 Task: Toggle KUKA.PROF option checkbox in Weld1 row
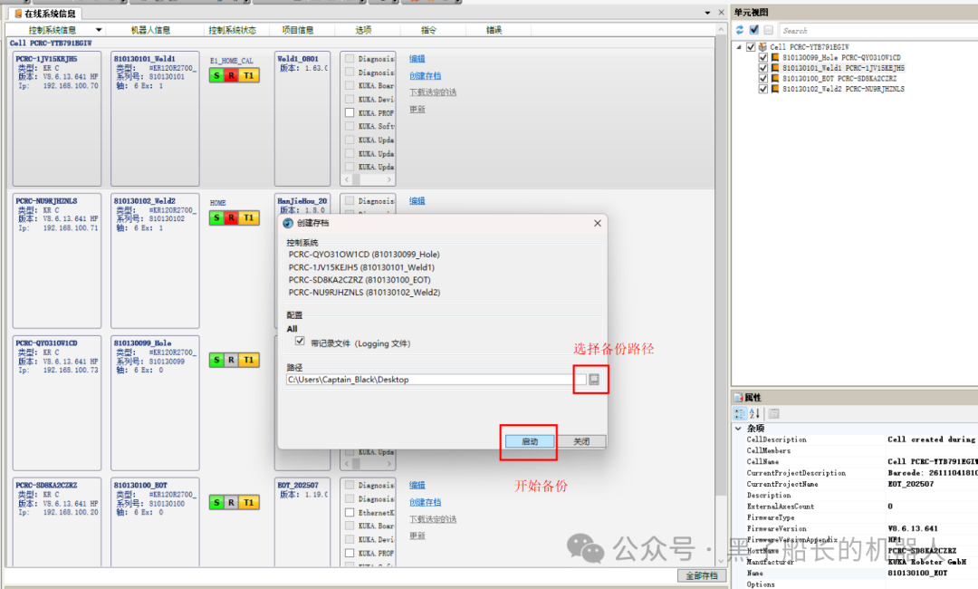(349, 113)
